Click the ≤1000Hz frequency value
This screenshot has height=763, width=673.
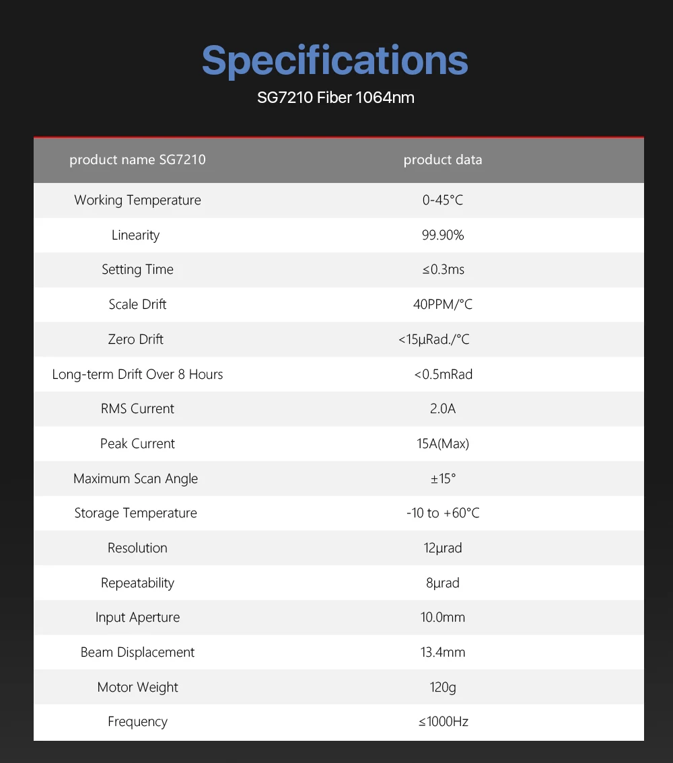443,722
